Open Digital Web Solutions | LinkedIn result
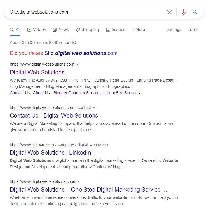This screenshot has width=211, height=213. tap(50, 153)
